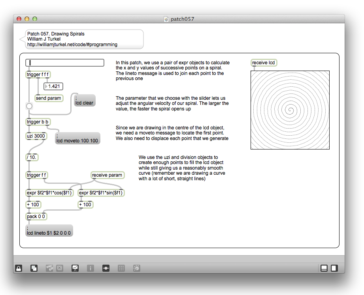Image resolution: width=364 pixels, height=295 pixels.
Task: Click the horizontal slider at the top of the patch
Action: coord(65,63)
